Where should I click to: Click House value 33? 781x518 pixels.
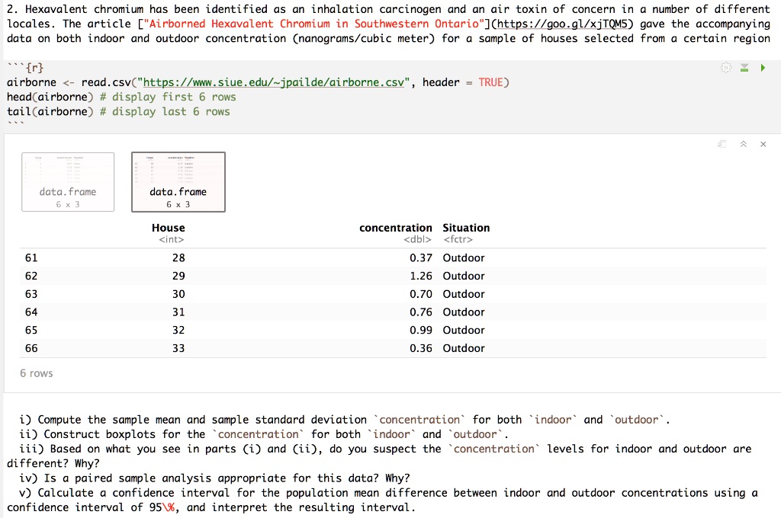pos(178,348)
